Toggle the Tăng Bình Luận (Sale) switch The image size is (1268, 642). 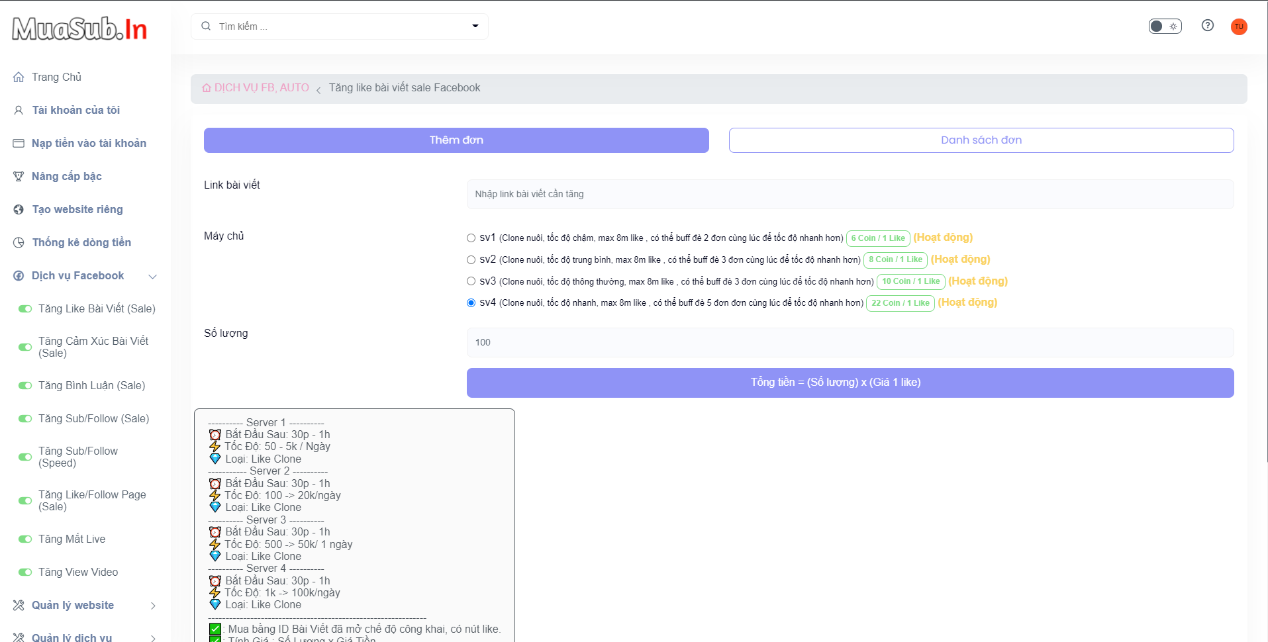pos(25,385)
